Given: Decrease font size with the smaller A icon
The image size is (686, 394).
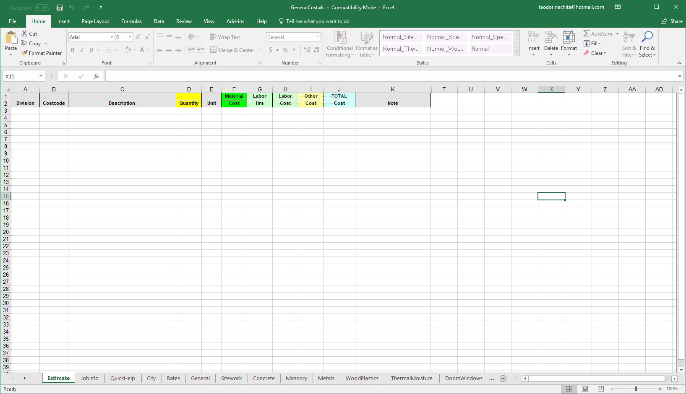Looking at the screenshot, I should click(x=147, y=37).
